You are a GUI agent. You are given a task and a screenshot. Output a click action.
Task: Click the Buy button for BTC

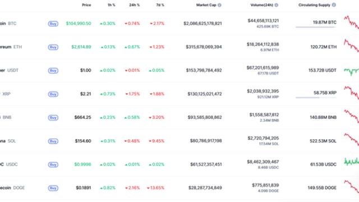(x=53, y=24)
